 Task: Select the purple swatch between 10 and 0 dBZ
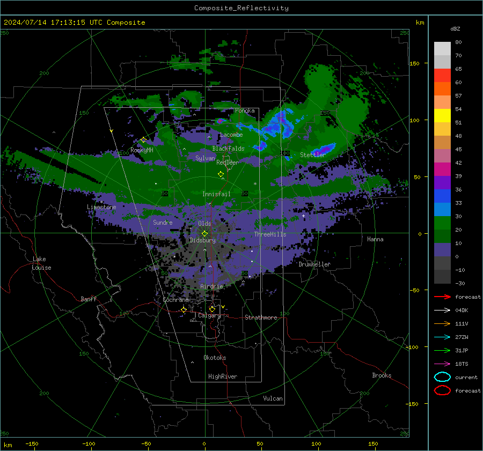tap(442, 250)
